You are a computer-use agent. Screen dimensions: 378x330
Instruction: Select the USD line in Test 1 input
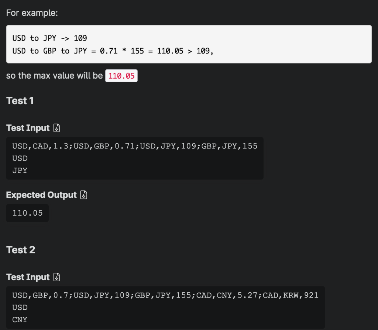coord(20,158)
